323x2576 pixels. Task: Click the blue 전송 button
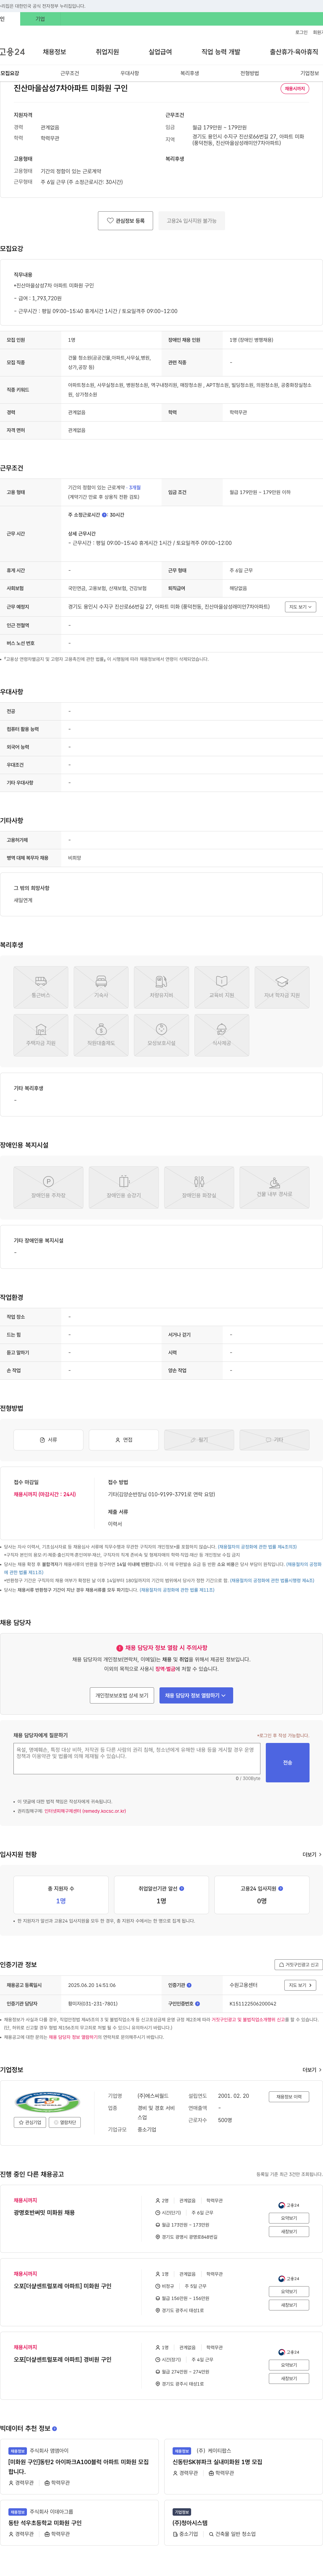click(287, 1762)
